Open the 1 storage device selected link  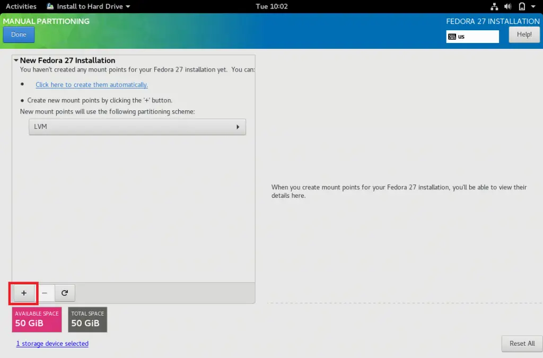(x=52, y=344)
